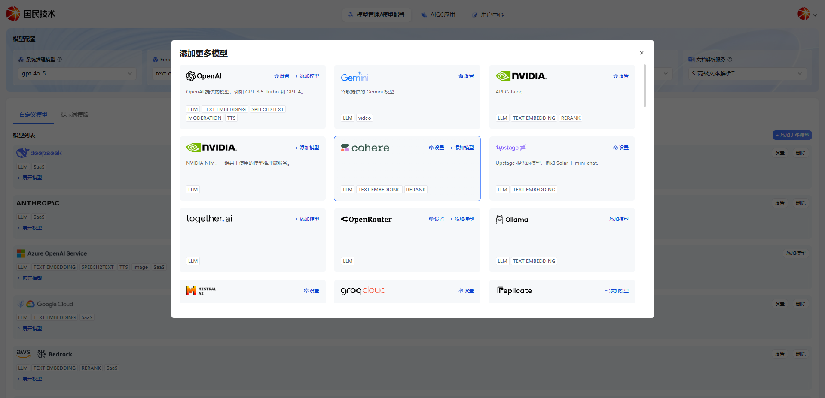Open the gpt-4o-5 system model dropdown
This screenshot has height=398, width=825.
(77, 74)
